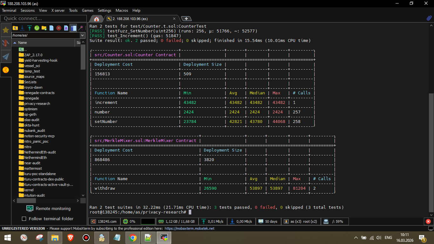Click the paperclip attachment icon

coord(429,18)
